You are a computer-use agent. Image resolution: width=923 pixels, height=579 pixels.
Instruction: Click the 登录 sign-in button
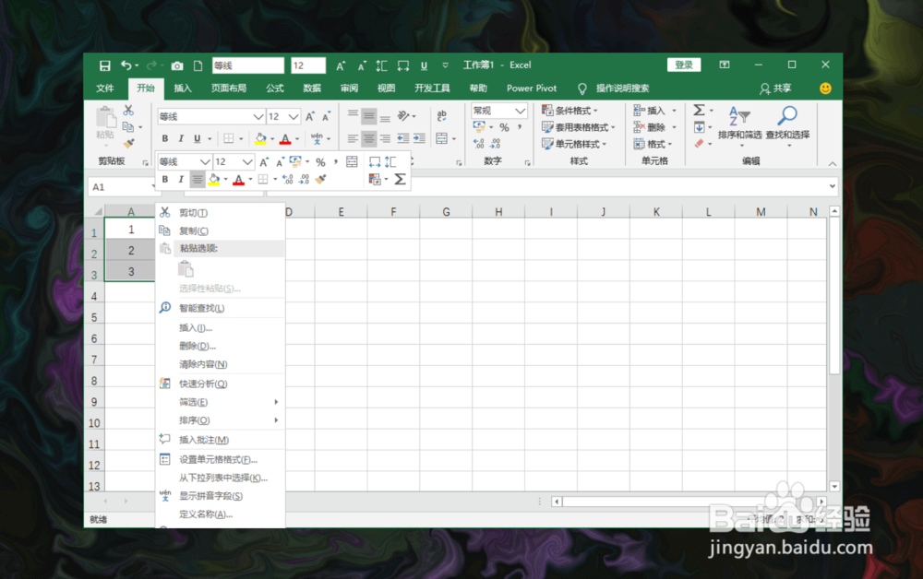pos(683,65)
